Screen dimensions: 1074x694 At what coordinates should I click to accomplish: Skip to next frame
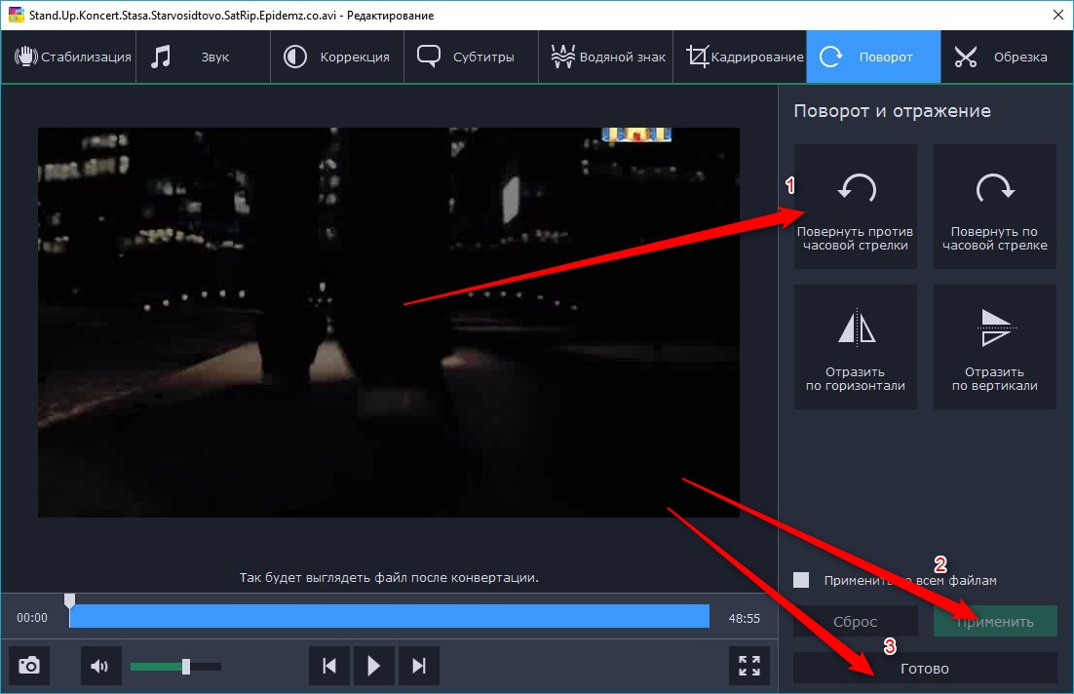coord(419,666)
